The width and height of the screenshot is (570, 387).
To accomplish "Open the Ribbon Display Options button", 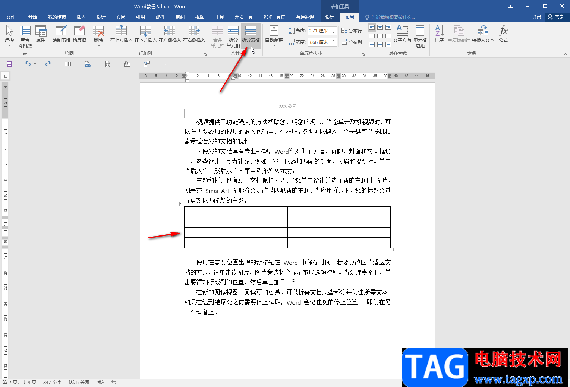I will 511,6.
